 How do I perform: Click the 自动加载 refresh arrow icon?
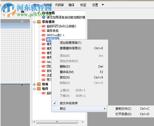(39, 13)
